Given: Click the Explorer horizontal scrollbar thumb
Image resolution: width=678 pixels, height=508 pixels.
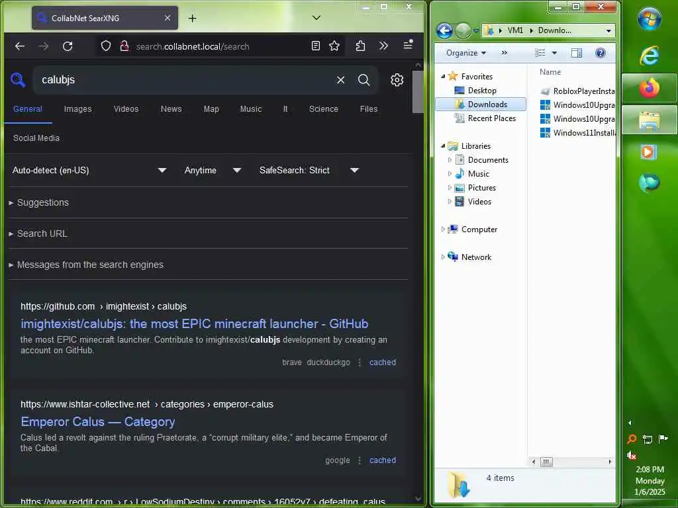Looking at the screenshot, I should (546, 462).
